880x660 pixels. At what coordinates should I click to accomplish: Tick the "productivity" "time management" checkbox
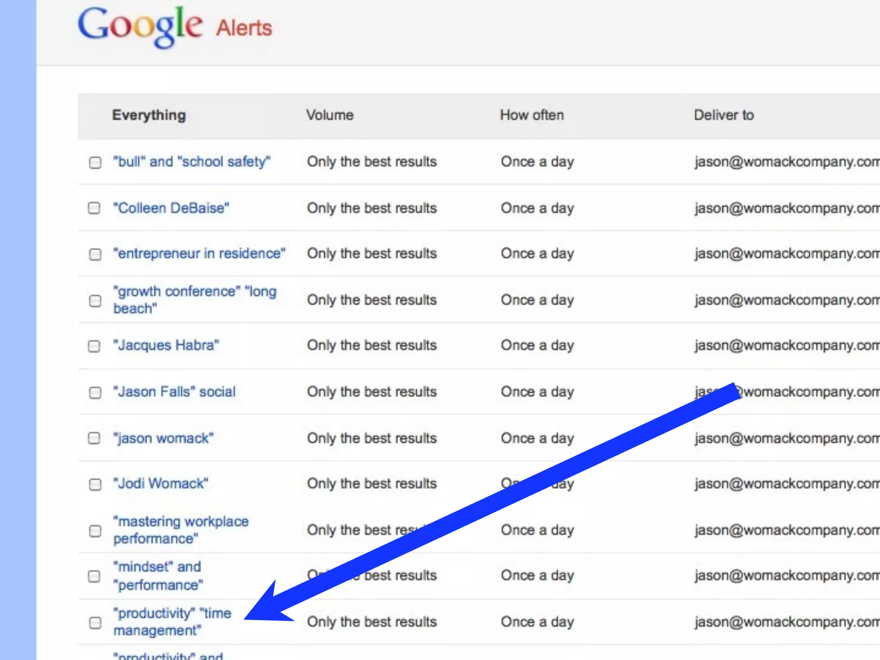click(x=95, y=623)
